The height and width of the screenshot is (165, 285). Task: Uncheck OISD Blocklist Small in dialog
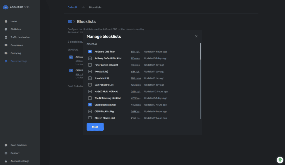[x=90, y=105]
